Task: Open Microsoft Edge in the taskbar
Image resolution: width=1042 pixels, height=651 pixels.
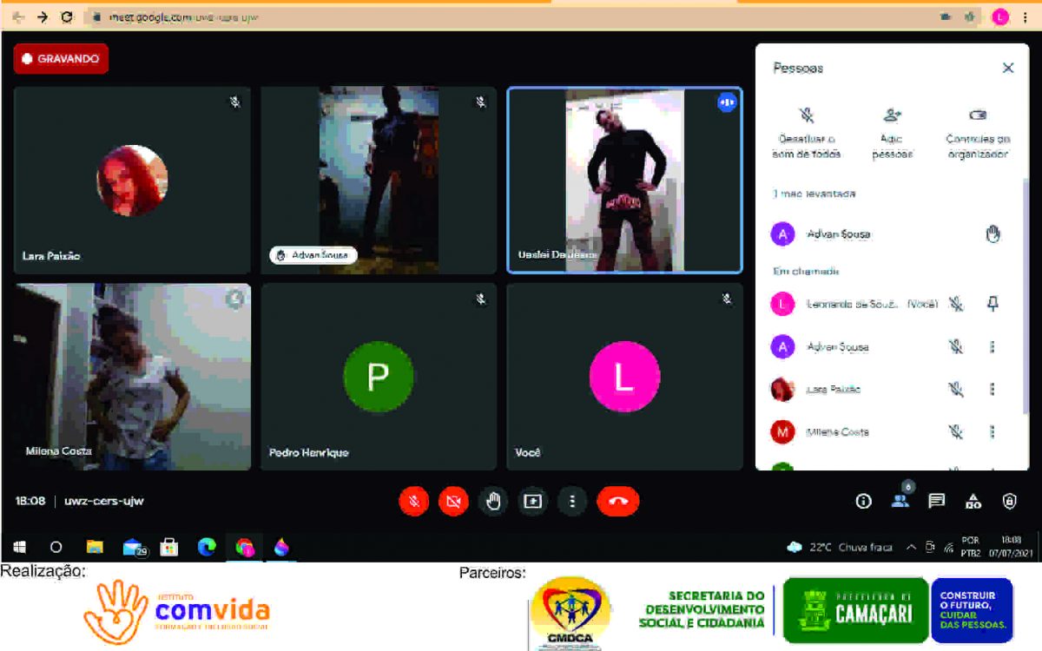Action: 206,548
